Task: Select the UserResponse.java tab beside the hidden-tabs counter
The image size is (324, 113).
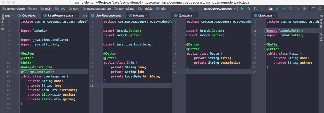Action: point(60,16)
